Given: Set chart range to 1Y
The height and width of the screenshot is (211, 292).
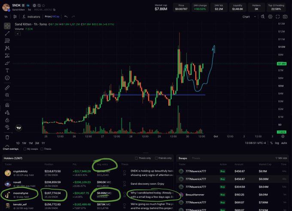Looking at the screenshot, I should [43, 143].
